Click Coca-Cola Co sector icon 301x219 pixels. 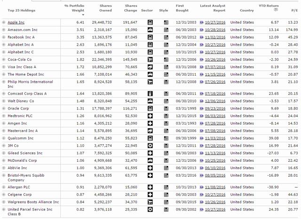[150, 60]
